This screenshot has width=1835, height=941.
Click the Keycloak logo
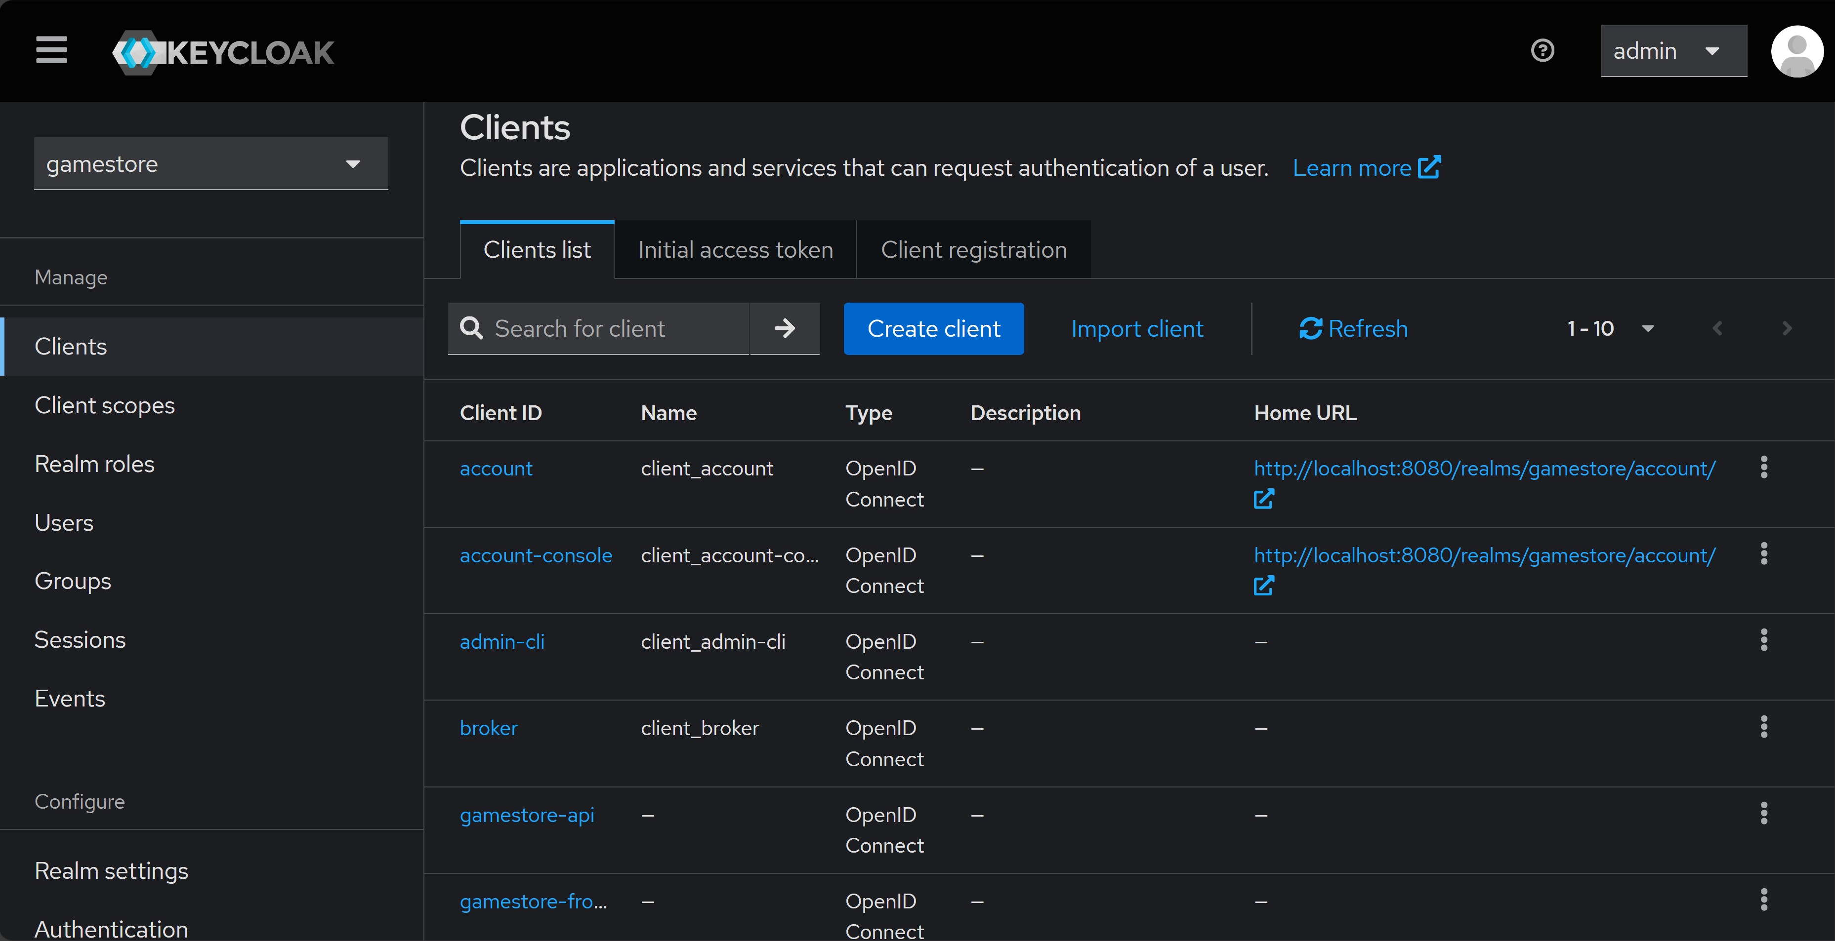click(223, 52)
